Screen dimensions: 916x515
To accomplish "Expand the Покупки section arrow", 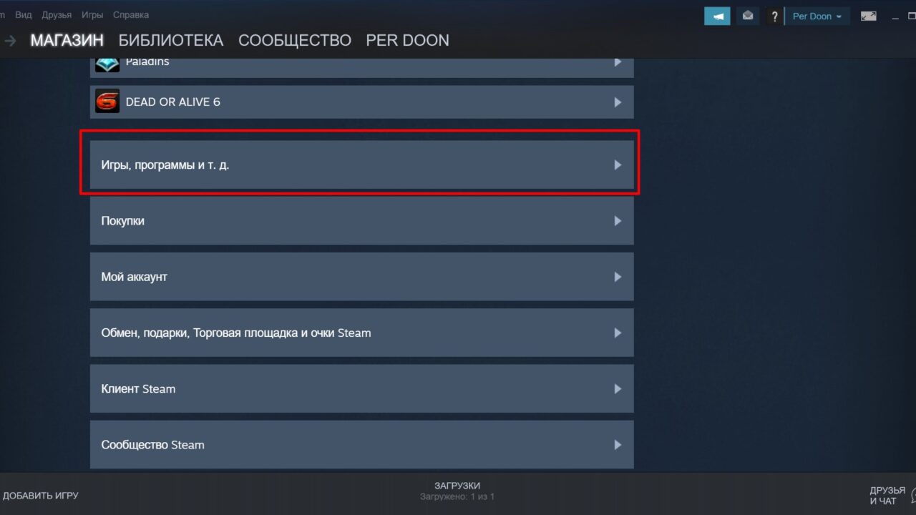I will coord(618,221).
